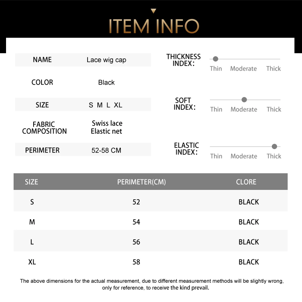Select the Lace wig cap name value
302x302 pixels.
click(106, 60)
